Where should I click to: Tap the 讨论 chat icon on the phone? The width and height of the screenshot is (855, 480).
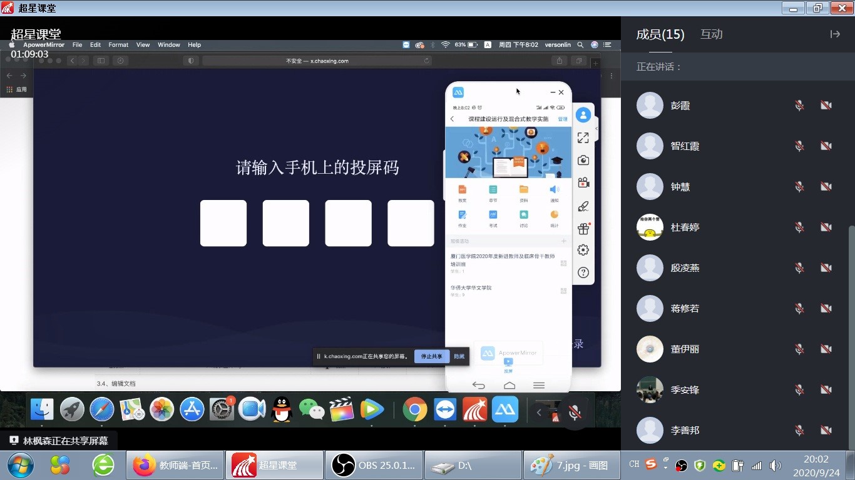524,215
